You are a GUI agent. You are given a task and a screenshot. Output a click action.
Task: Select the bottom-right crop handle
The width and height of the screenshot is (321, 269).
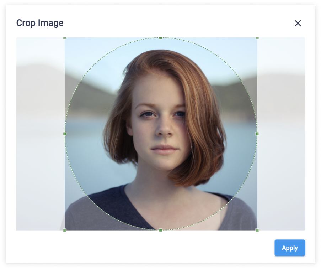(x=257, y=230)
